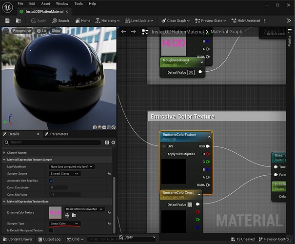The height and width of the screenshot is (244, 295).
Task: Toggle Automatic View Mip Bias checkbox
Action: click(x=52, y=181)
